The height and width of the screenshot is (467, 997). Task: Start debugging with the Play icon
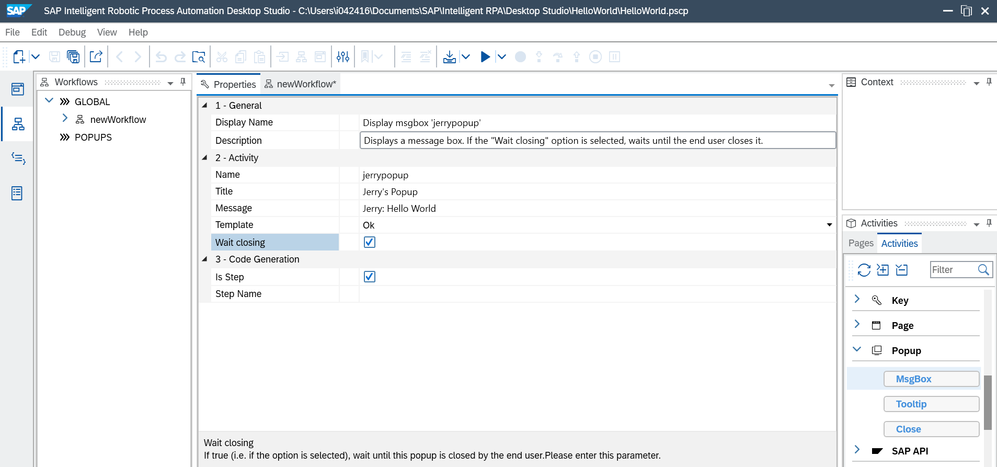(485, 56)
